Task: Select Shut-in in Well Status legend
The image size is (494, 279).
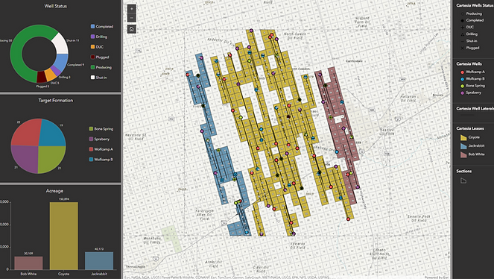Action: (x=99, y=78)
